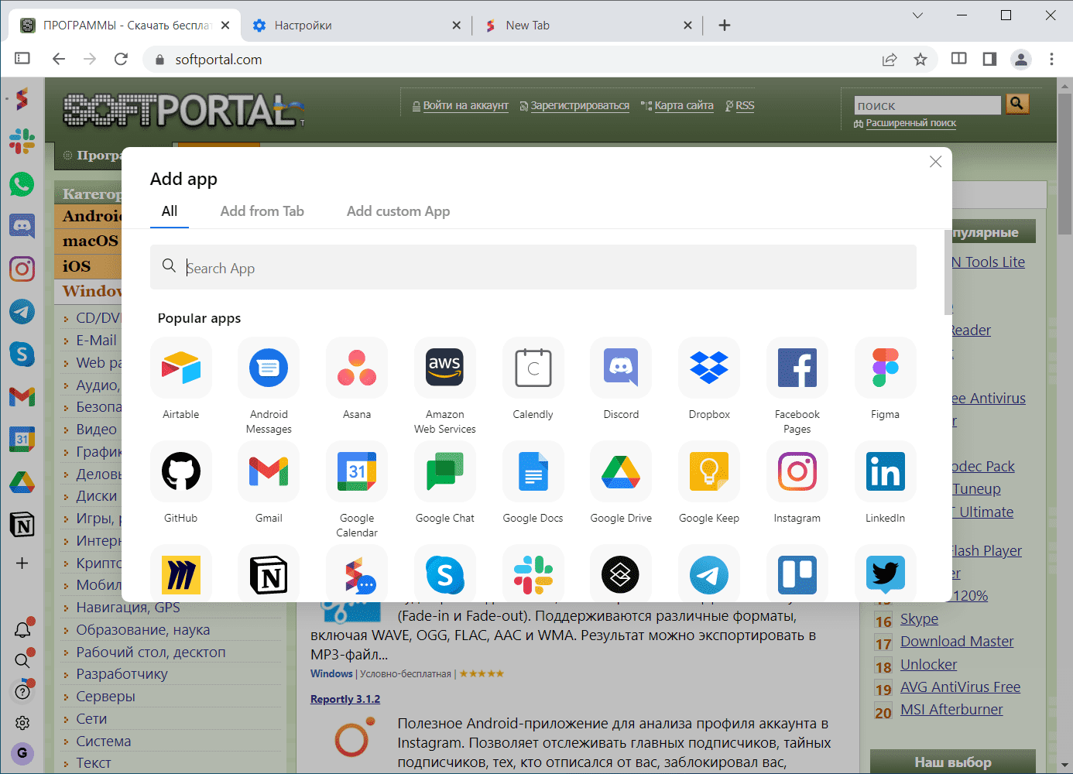1073x774 pixels.
Task: Open the notifications bell in the sidebar
Action: coord(23,628)
